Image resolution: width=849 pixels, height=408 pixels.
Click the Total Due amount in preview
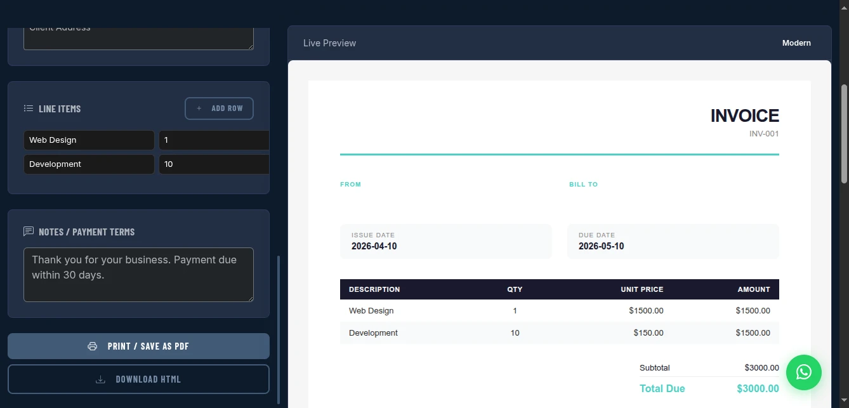pyautogui.click(x=757, y=388)
